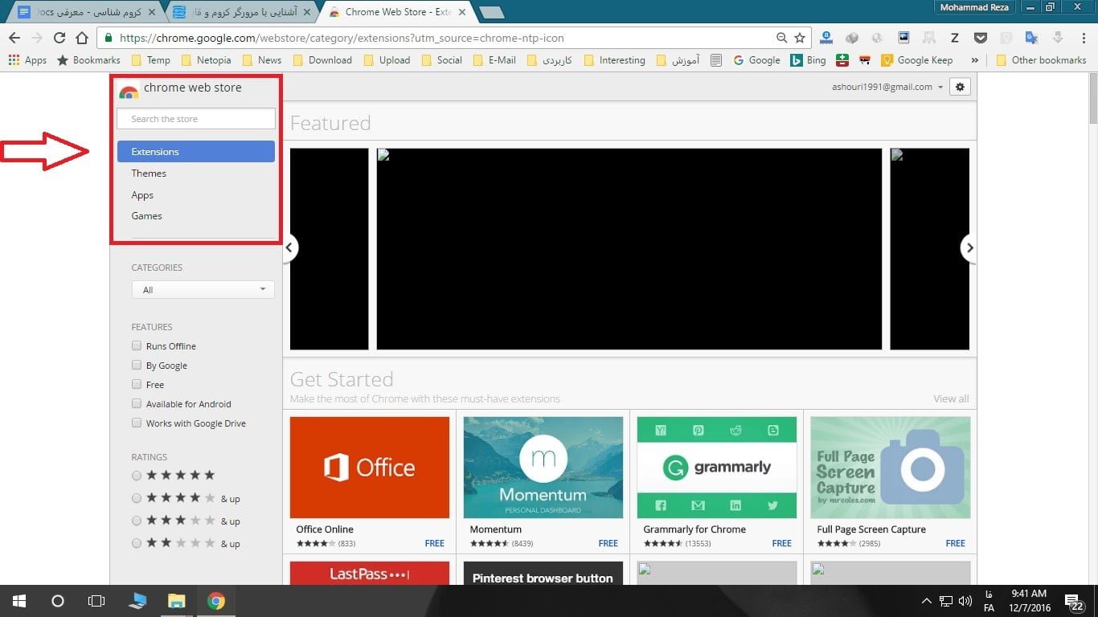1098x617 pixels.
Task: Expand hidden bookmarks with the chevron
Action: tap(974, 60)
